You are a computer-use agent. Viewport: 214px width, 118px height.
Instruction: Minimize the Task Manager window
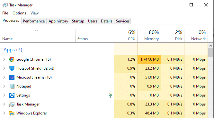(x=177, y=5)
